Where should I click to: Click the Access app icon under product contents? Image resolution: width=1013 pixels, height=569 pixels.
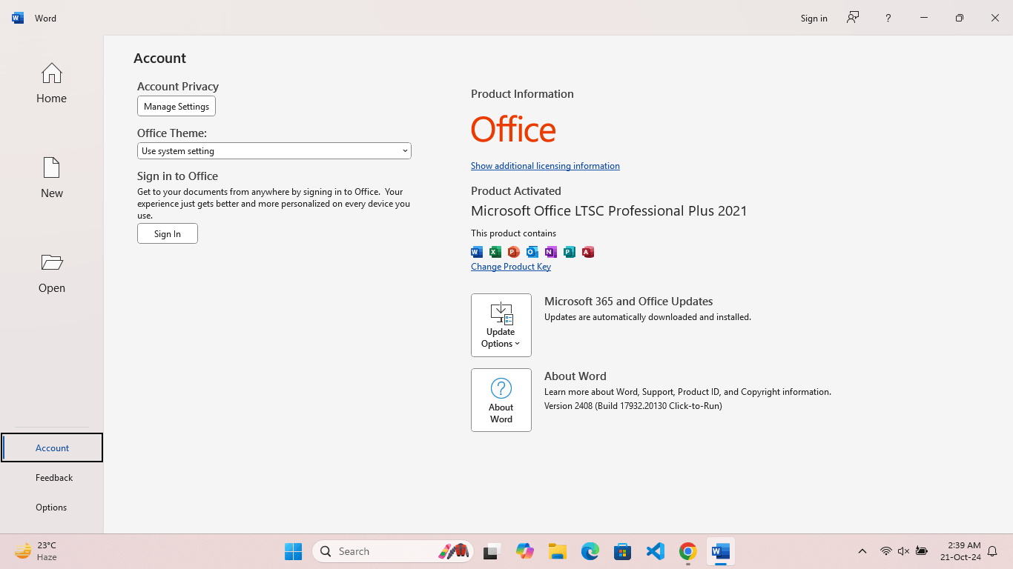tap(588, 252)
